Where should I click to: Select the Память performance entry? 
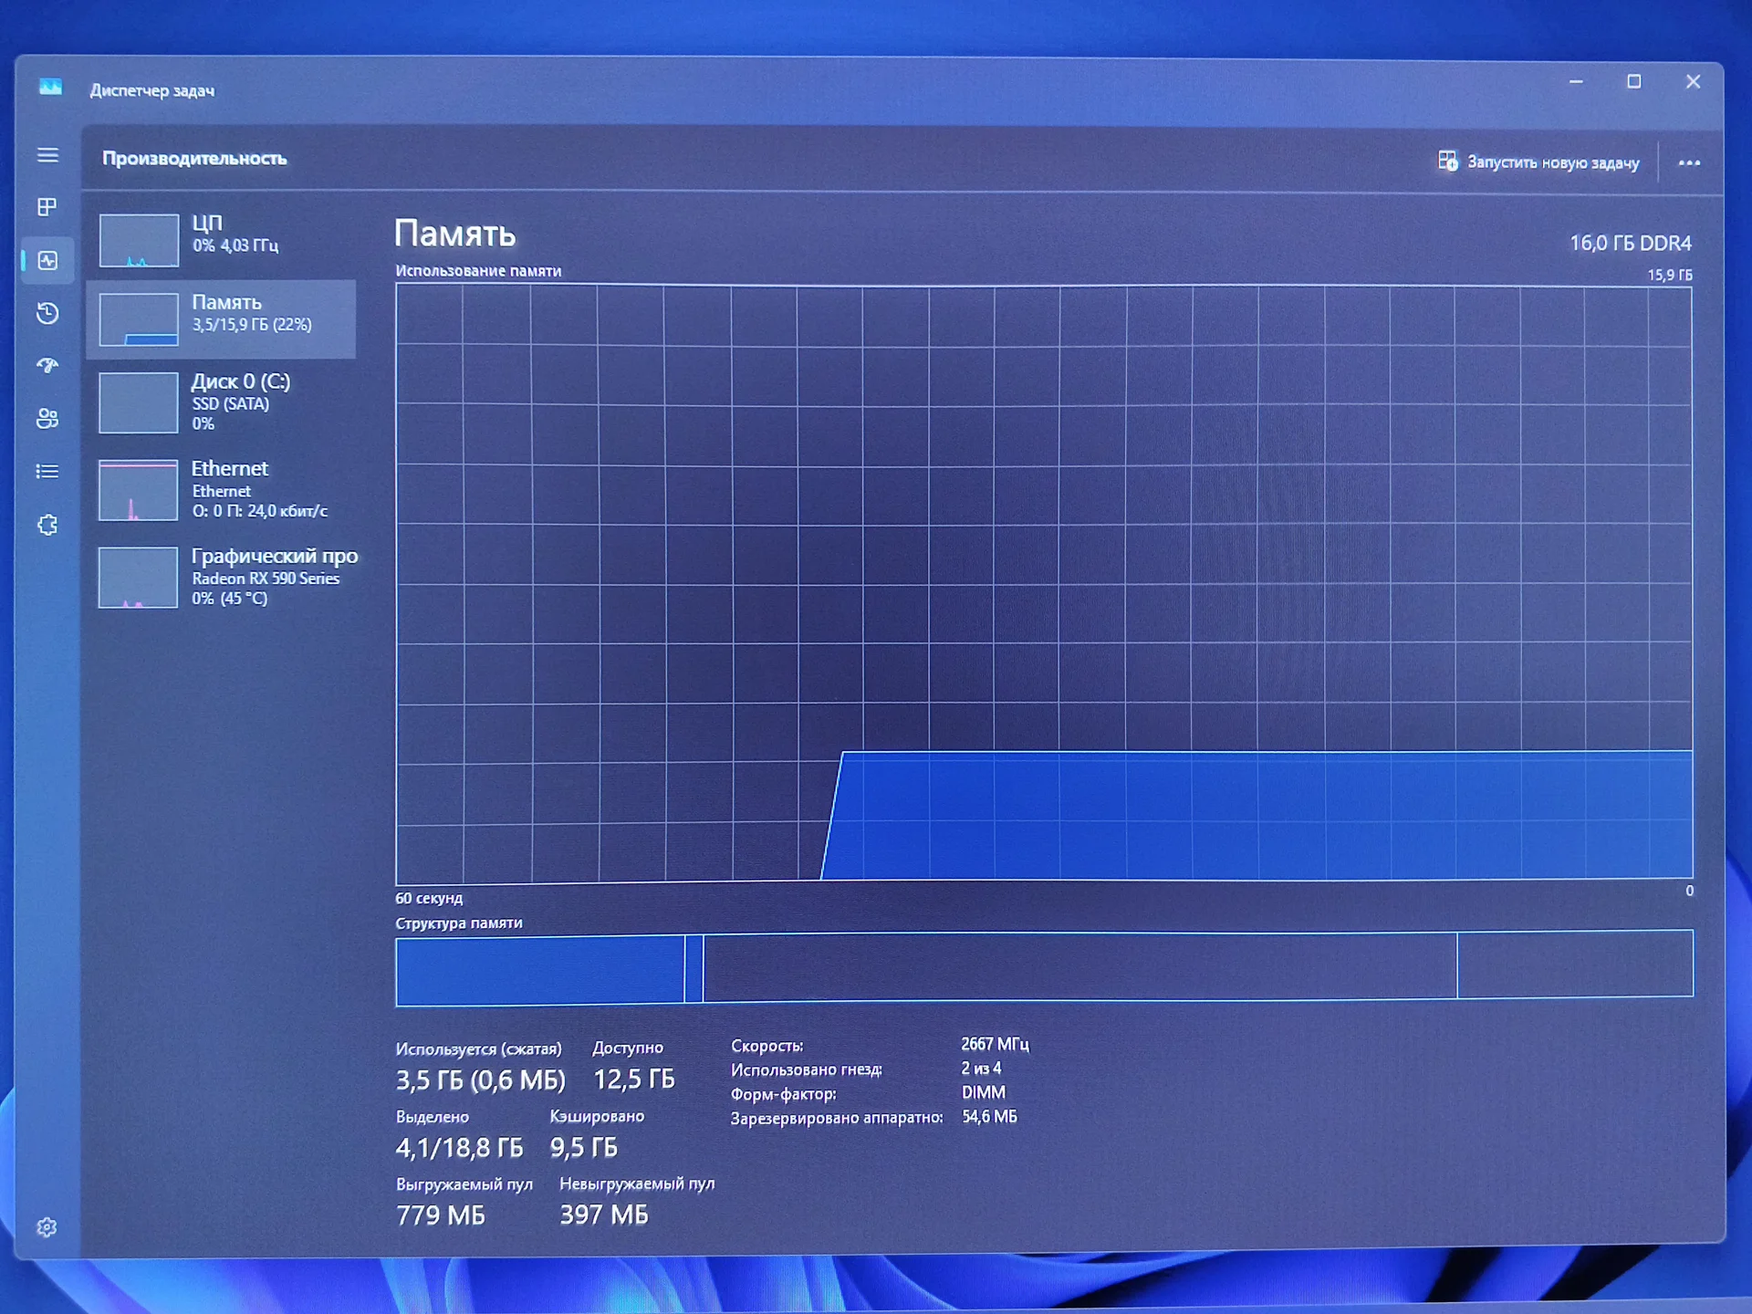pos(222,318)
